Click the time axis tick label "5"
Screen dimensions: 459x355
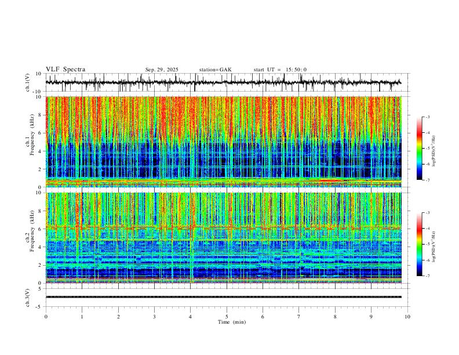(x=227, y=317)
